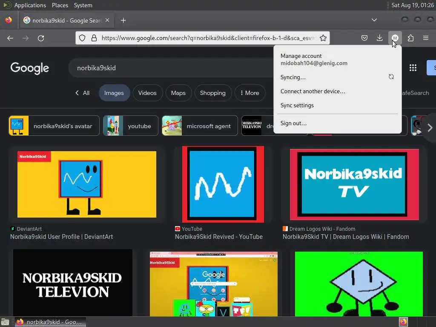Switch to the Shopping search tab

213,93
